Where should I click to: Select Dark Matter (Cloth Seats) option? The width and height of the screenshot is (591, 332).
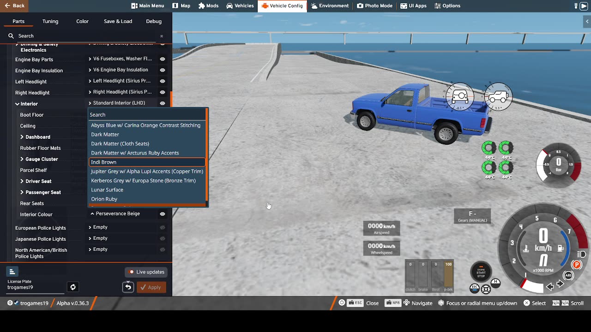point(146,143)
